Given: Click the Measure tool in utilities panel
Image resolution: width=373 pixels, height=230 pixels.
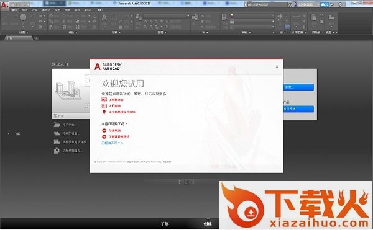Looking at the screenshot, I should pyautogui.click(x=296, y=17).
